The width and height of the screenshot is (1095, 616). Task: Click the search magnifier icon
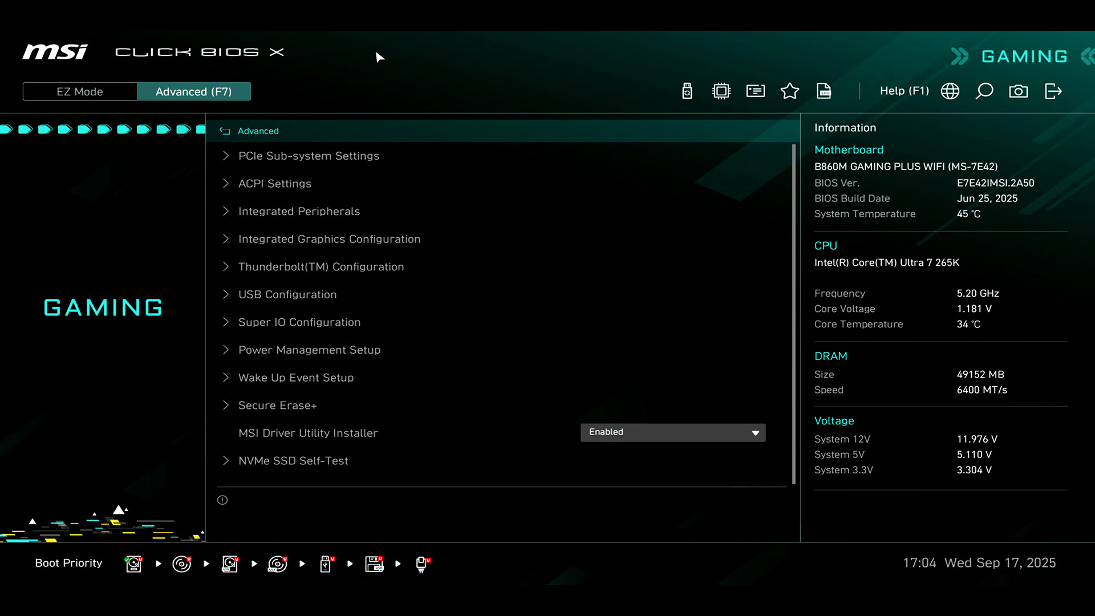(984, 91)
